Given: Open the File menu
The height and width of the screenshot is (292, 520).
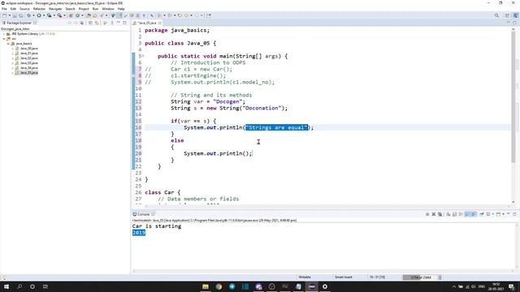Looking at the screenshot, I should tap(4, 9).
